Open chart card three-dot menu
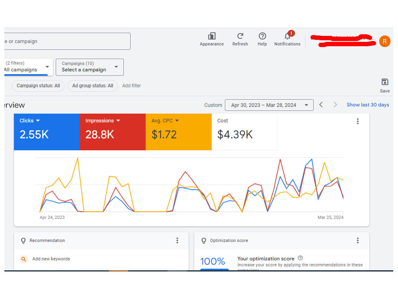This screenshot has width=398, height=299. click(358, 121)
